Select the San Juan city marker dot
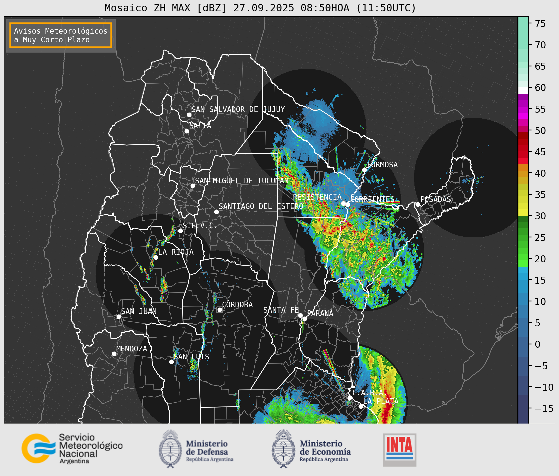The height and width of the screenshot is (476, 559). tap(119, 317)
